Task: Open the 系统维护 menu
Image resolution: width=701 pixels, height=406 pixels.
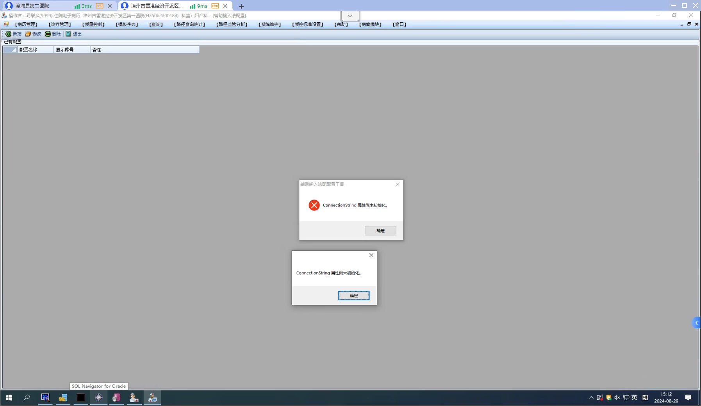Action: pyautogui.click(x=270, y=24)
